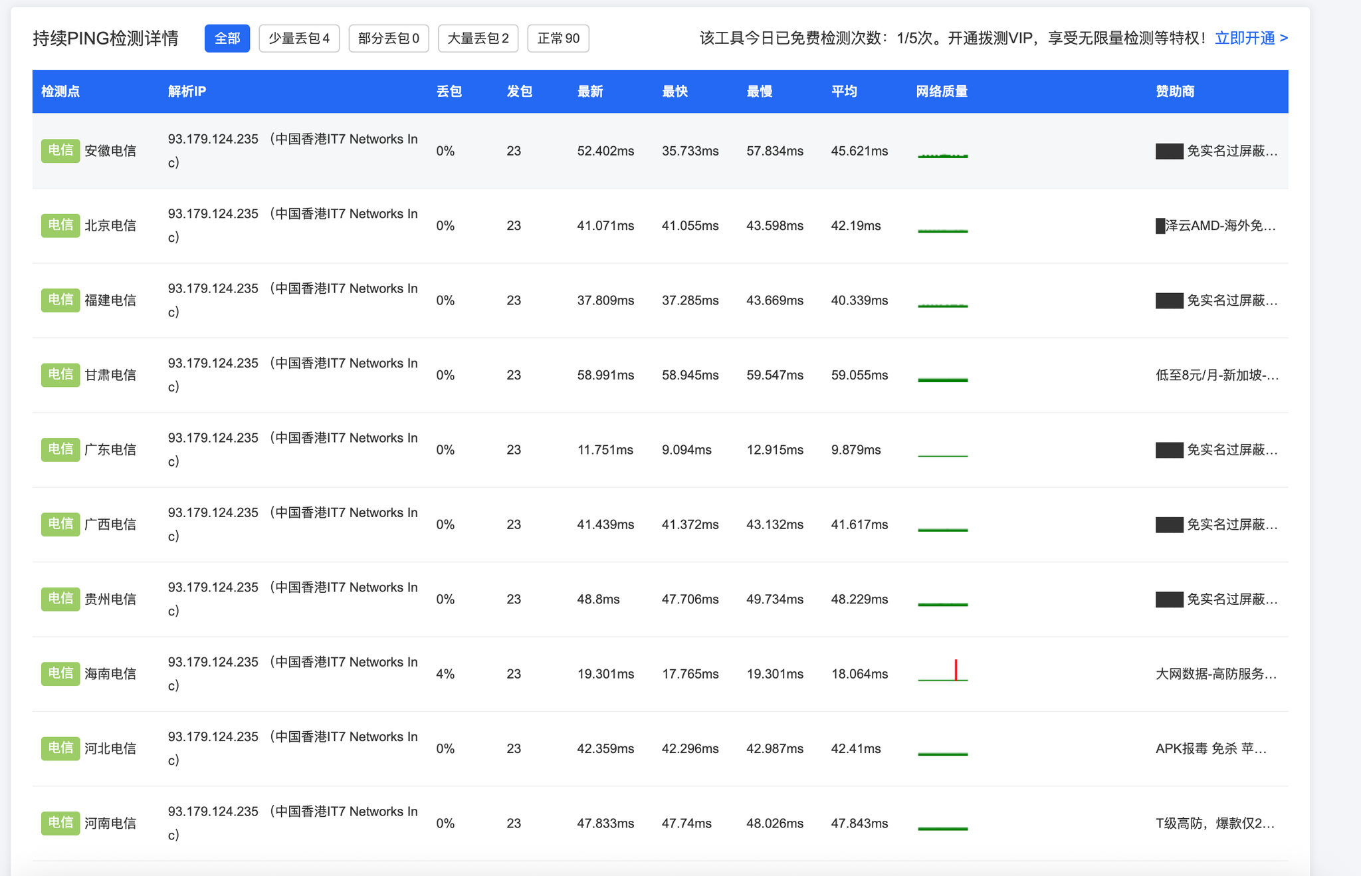This screenshot has height=876, width=1361.
Task: Click the 最快 column header
Action: pos(675,92)
